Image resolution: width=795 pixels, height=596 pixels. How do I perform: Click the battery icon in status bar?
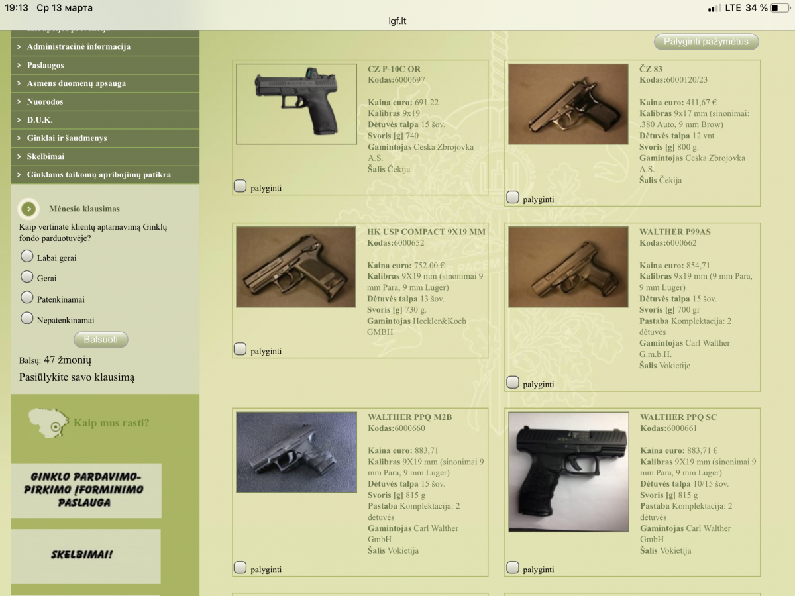pyautogui.click(x=780, y=8)
